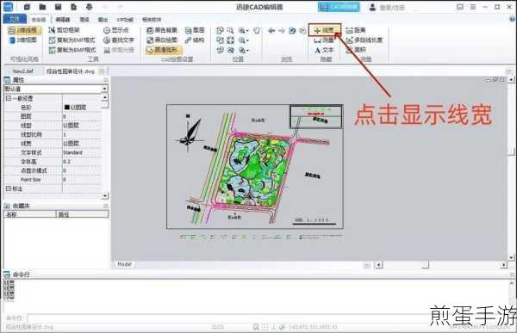
Task: Click the 查找文字 find text tool
Action: tap(119, 40)
